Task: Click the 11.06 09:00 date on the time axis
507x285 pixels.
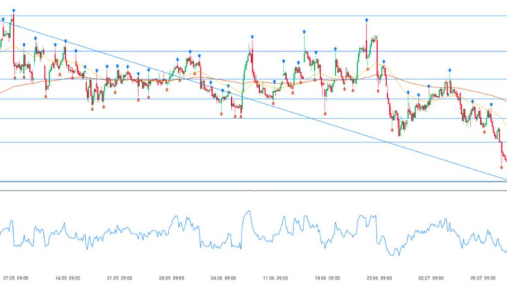Action: pyautogui.click(x=276, y=278)
